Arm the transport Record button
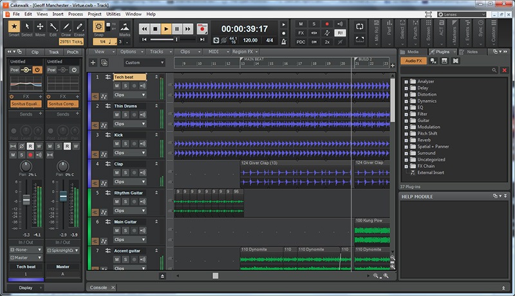515x296 pixels. 202,29
